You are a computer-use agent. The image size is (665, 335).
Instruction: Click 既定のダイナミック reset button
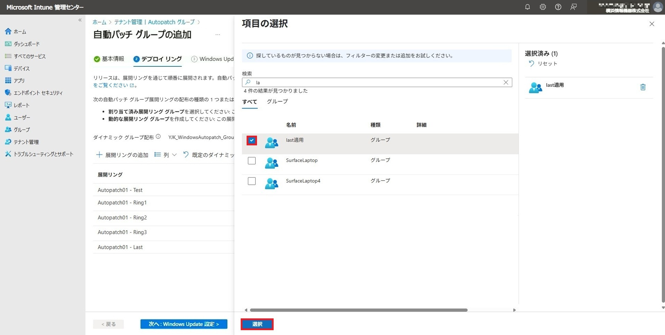[209, 155]
